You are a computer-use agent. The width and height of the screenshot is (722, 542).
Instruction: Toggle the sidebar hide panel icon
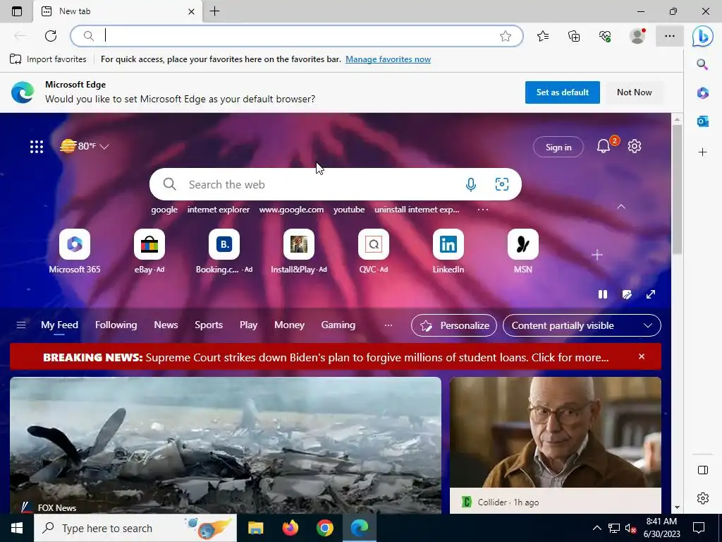click(702, 470)
